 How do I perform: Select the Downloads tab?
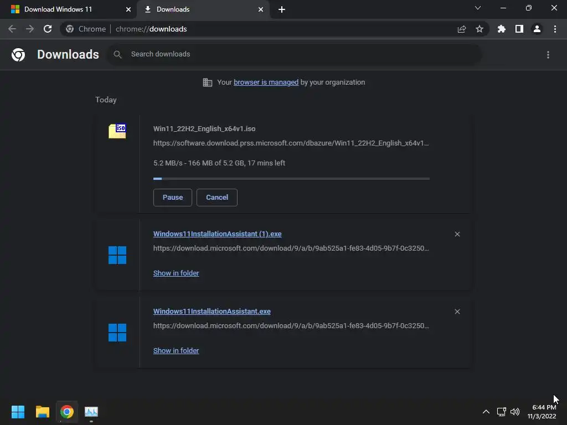pyautogui.click(x=203, y=9)
